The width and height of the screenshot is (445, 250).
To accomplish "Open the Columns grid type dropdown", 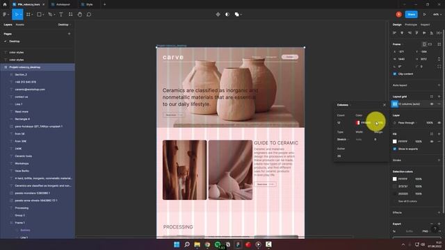I will pos(344,105).
